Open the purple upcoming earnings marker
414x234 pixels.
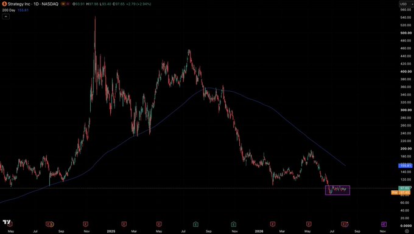384,224
